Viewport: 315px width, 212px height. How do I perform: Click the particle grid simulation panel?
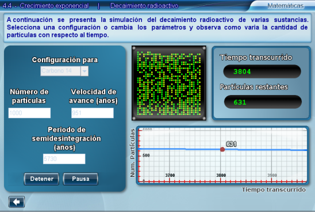point(169,83)
